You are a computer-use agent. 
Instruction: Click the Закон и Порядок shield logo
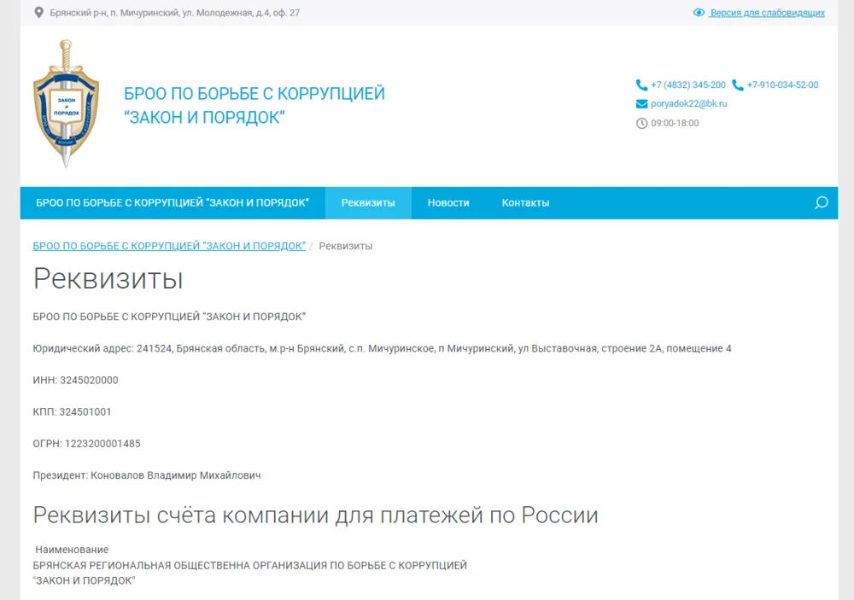(x=67, y=103)
